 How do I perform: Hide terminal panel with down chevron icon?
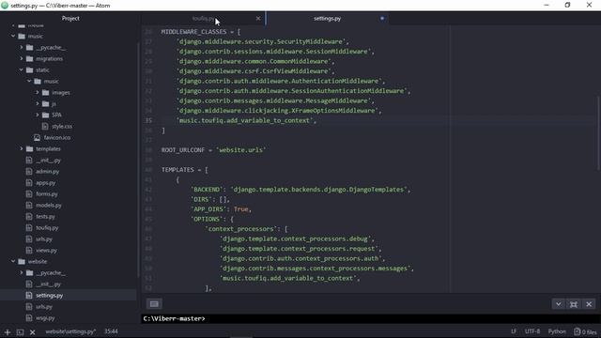coord(559,304)
